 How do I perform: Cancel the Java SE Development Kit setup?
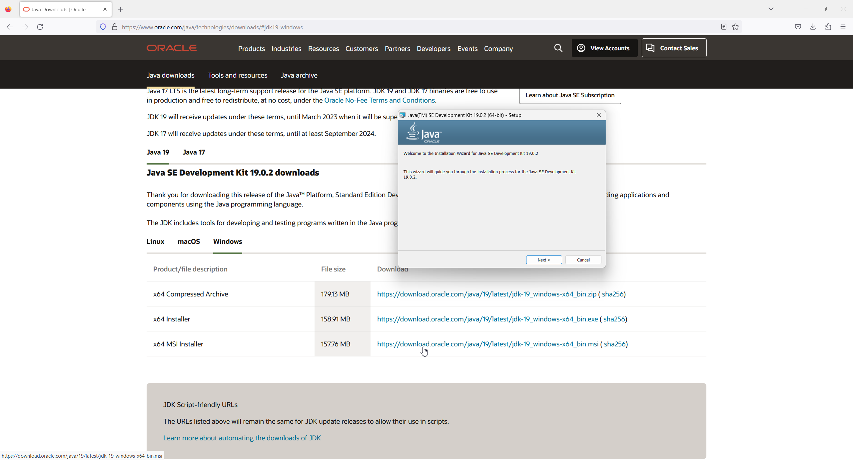(583, 260)
